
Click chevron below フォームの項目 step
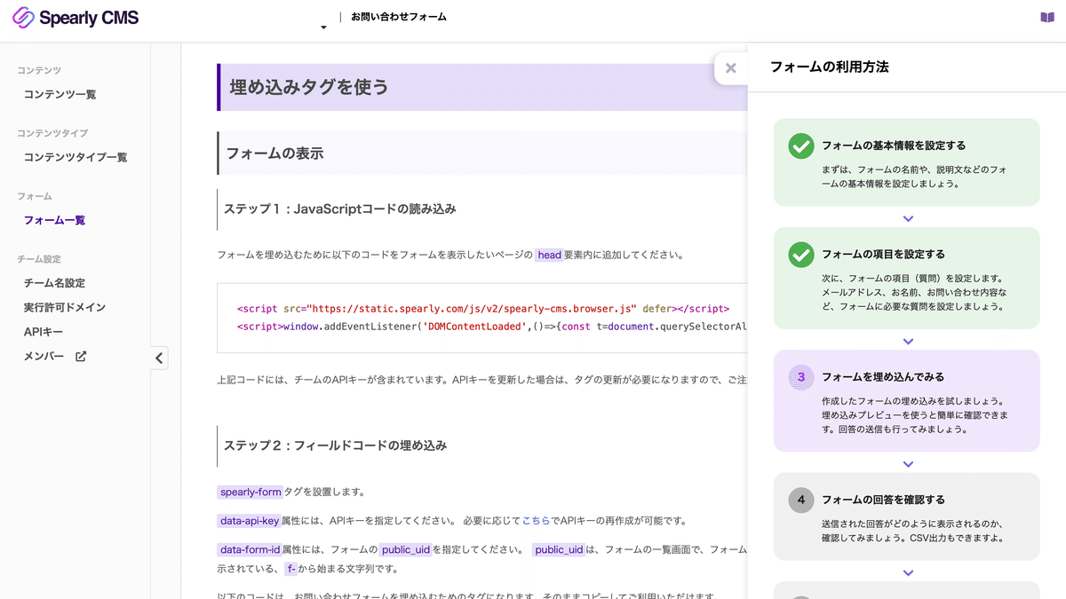point(907,341)
